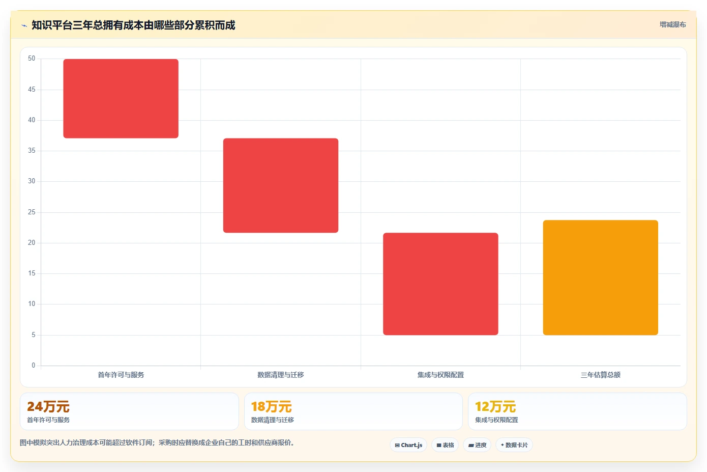
Task: Open the 进度 tag button
Action: coord(477,445)
